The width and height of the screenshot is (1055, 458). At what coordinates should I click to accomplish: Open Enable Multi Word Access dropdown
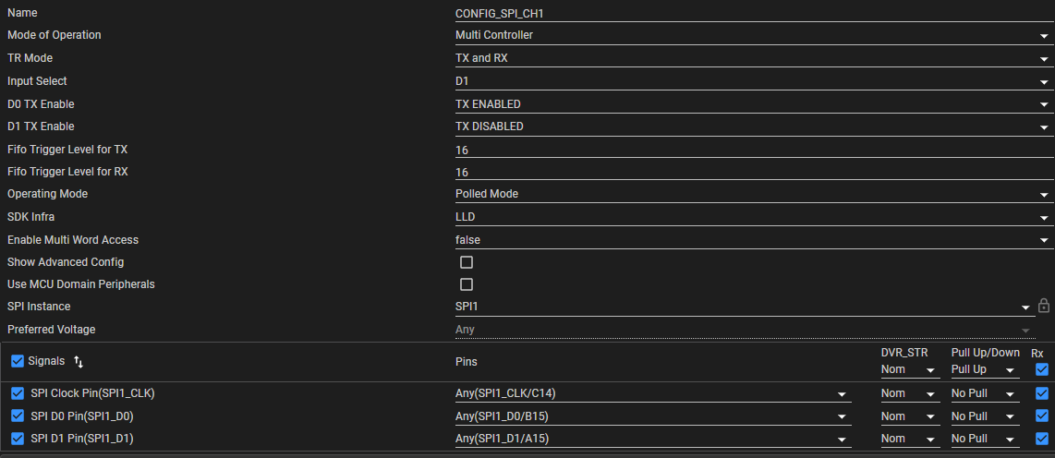click(x=754, y=239)
